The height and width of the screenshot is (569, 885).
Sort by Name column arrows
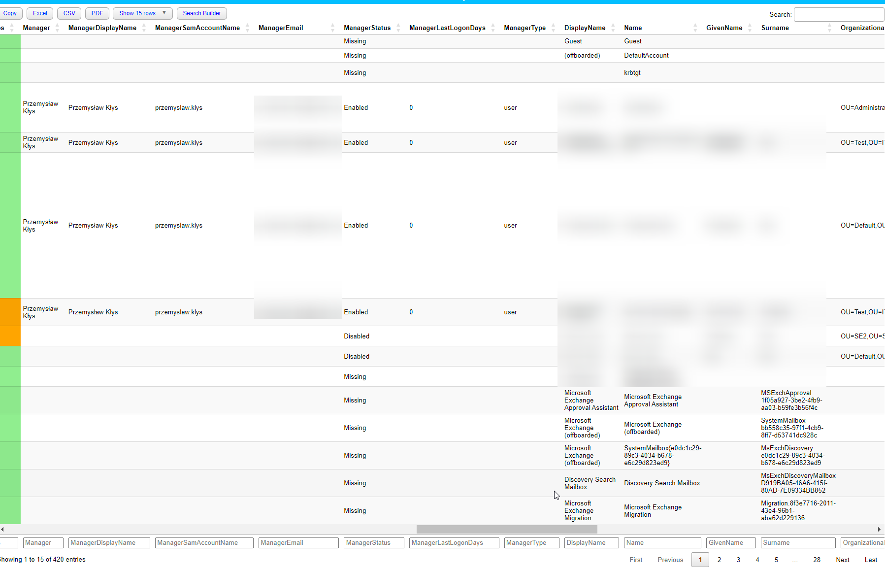(x=695, y=28)
